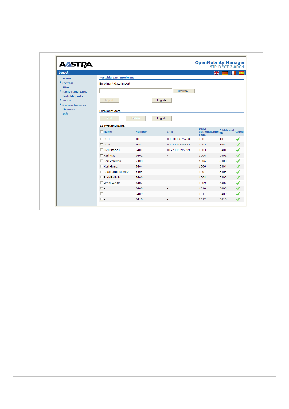289x409 pixels.
Task: Open Log file next to Delete button
Action: (x=162, y=118)
